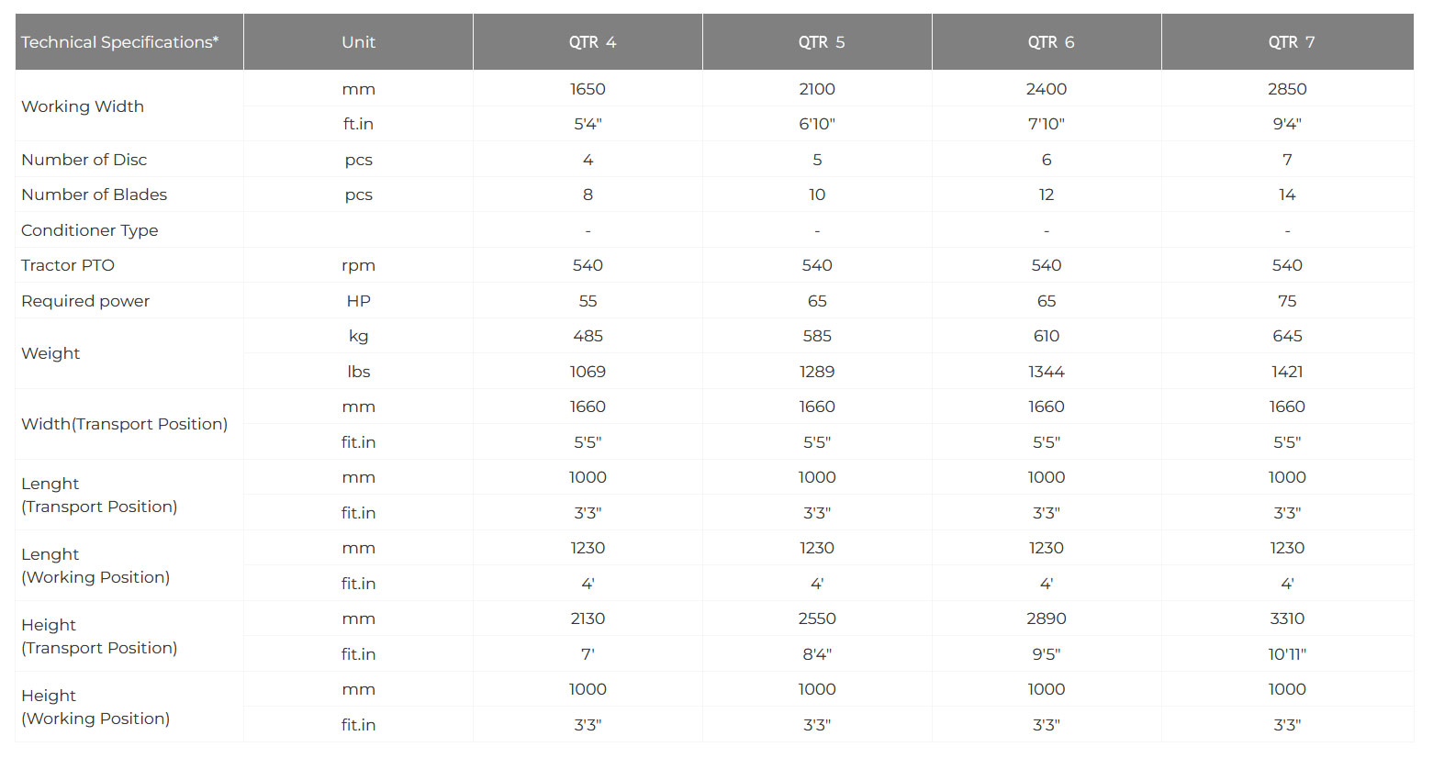Click the lbs unit cell
The width and height of the screenshot is (1433, 758).
click(x=358, y=372)
